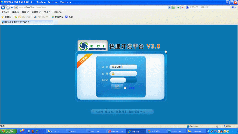The width and height of the screenshot is (238, 134).
Task: Click the ECI logo image
Action: click(93, 46)
